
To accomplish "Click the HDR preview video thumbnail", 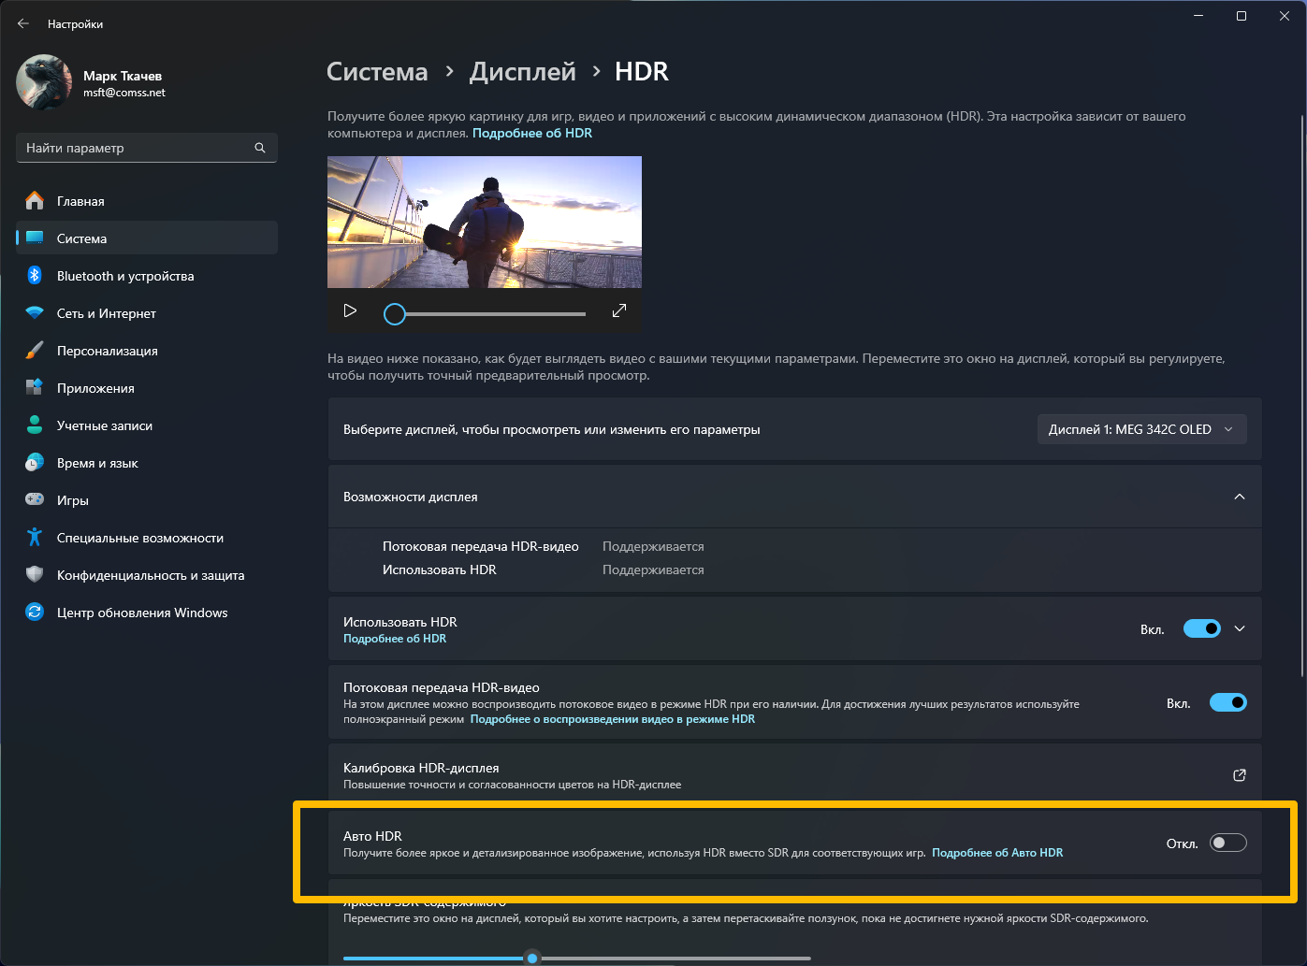I will (x=485, y=222).
